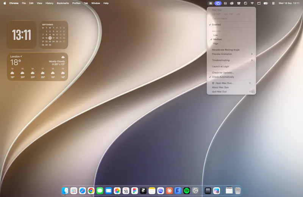The width and height of the screenshot is (303, 197).
Task: Open the Edit menu in menu bar
Action: coord(31,3)
